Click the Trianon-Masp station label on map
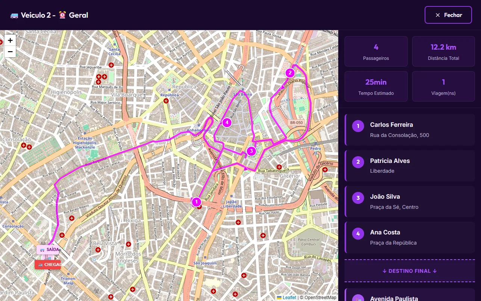This screenshot has height=301, width=481. click(x=68, y=281)
